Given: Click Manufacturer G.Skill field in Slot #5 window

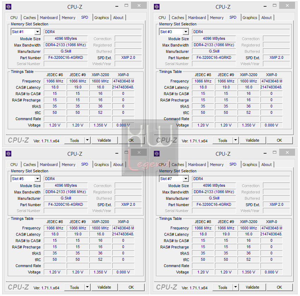Looking at the screenshot, I should (x=66, y=198).
